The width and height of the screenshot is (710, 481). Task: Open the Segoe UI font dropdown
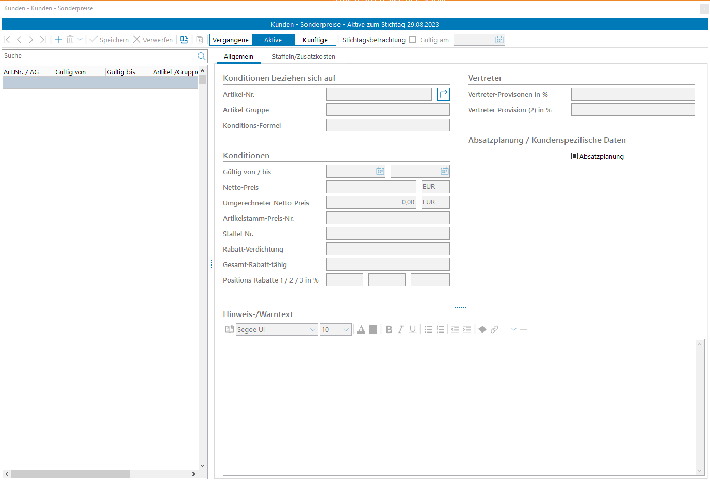313,330
